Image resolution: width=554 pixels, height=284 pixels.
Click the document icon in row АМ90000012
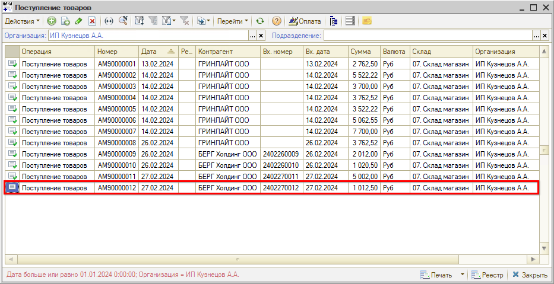coord(12,188)
